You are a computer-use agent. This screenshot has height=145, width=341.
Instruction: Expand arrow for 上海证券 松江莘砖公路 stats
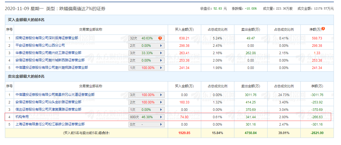(161, 124)
